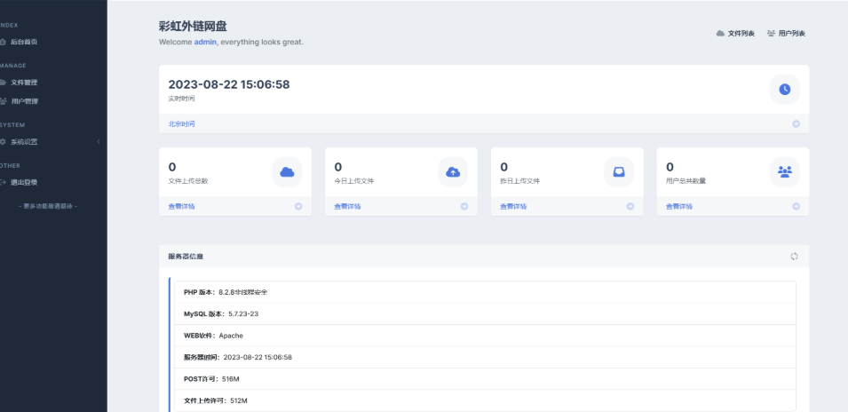Click the logout icon beside 退出登录

coord(3,183)
